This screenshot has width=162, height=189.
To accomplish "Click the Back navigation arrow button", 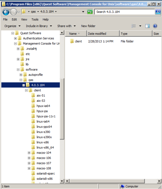I will coord(6,12).
